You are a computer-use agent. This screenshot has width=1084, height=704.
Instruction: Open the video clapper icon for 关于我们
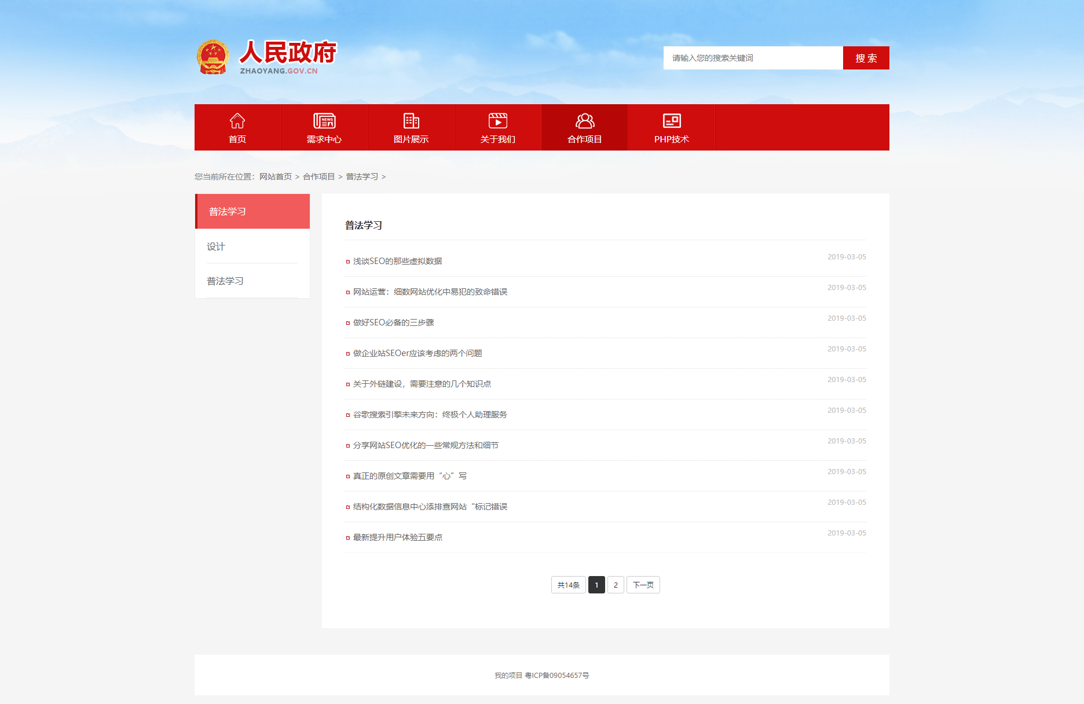[x=498, y=120]
